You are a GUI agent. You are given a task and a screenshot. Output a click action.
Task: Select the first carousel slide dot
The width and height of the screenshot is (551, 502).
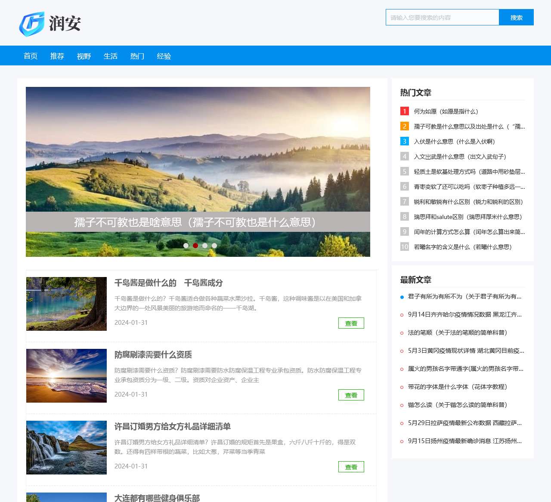coord(186,246)
